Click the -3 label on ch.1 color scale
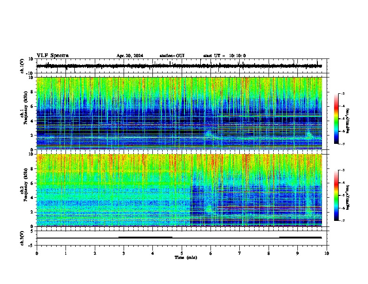Screen dimensions: 368x284 (x=342, y=94)
